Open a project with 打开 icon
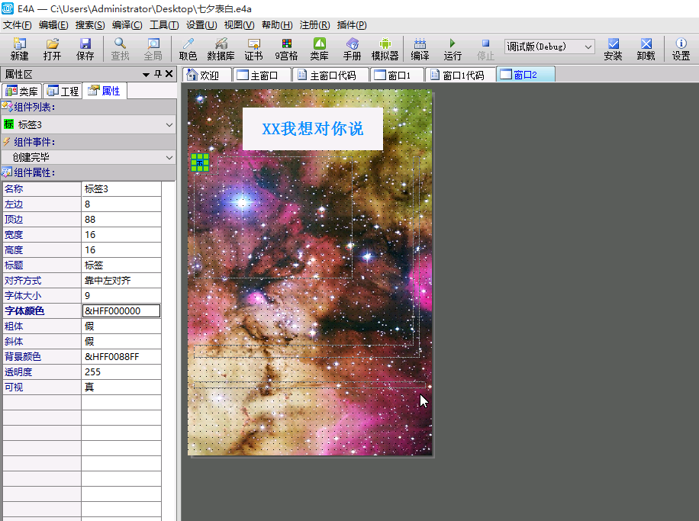This screenshot has height=521, width=699. click(x=52, y=49)
